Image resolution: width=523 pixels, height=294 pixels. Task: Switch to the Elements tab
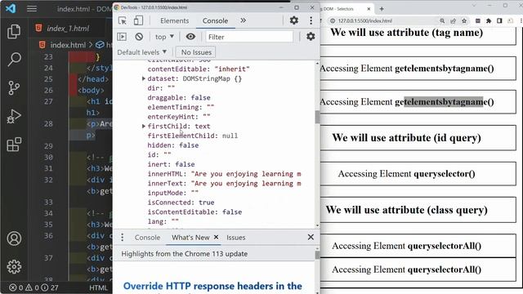[174, 20]
